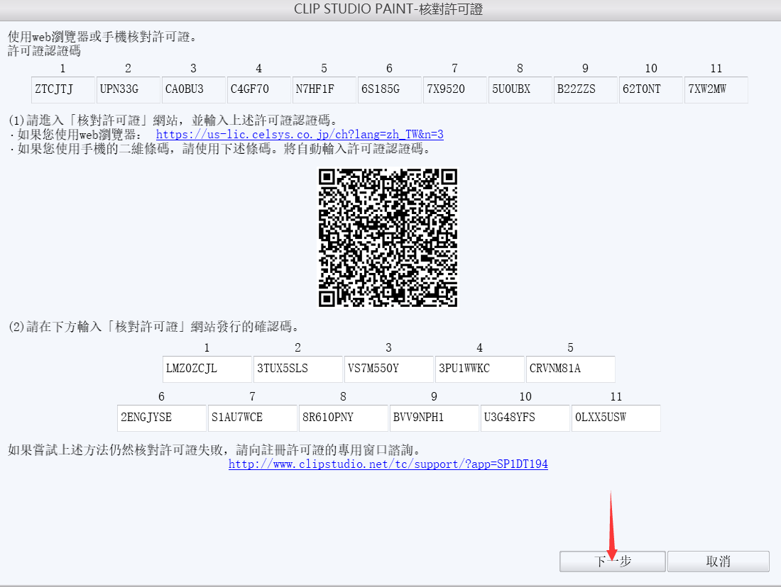Select license code field 4 containing C4GF70
Image resolution: width=781 pixels, height=587 pixels.
[258, 89]
